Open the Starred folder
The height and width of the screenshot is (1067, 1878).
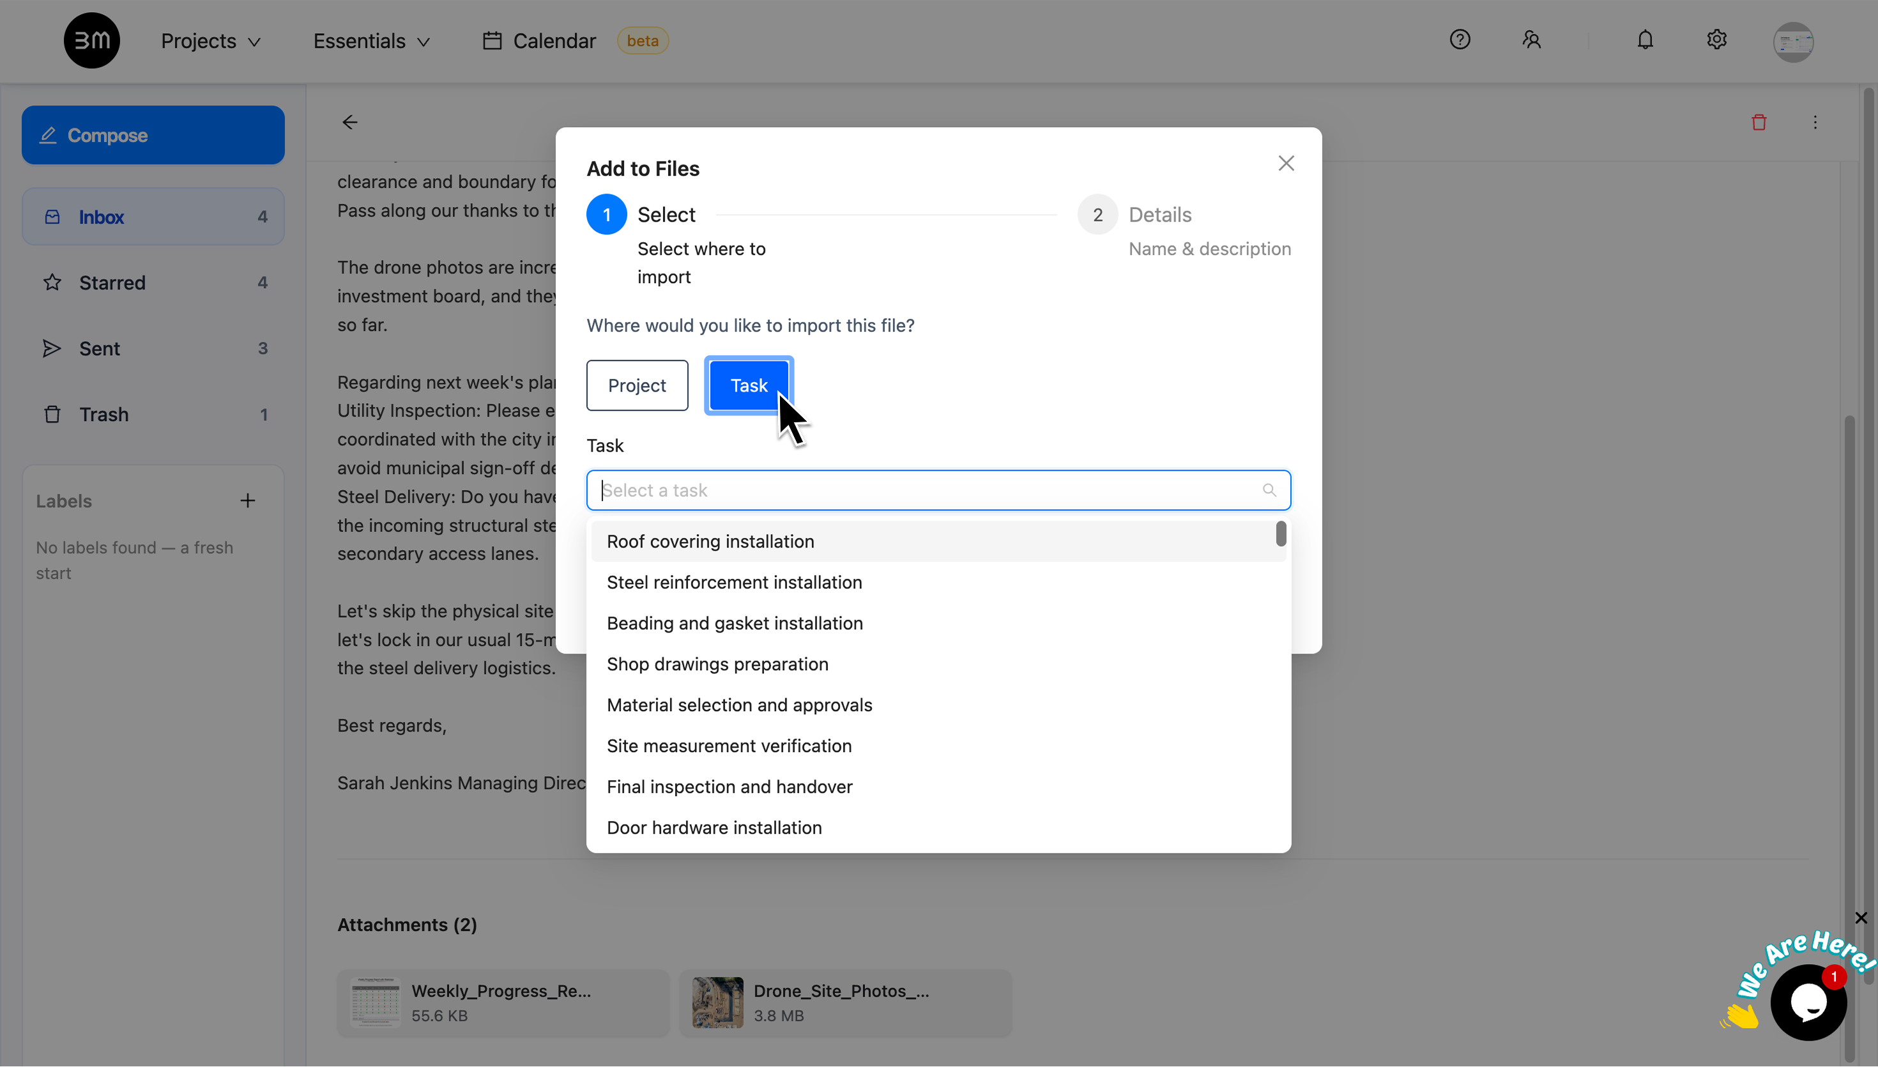point(153,282)
